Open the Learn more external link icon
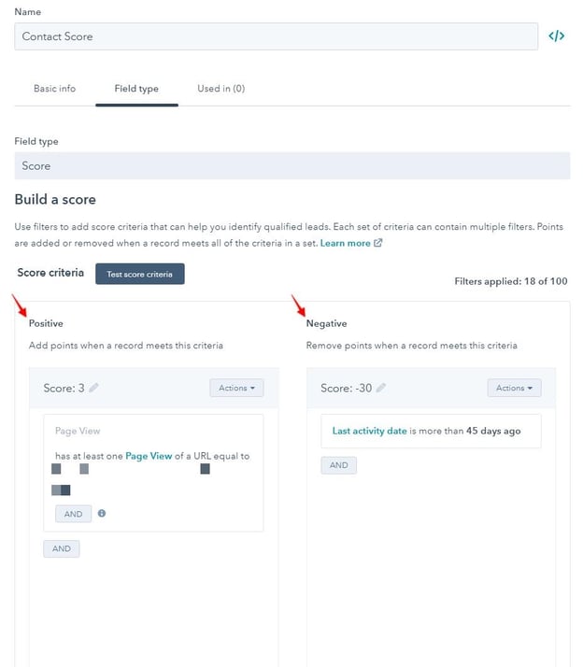This screenshot has width=583, height=667. click(377, 243)
